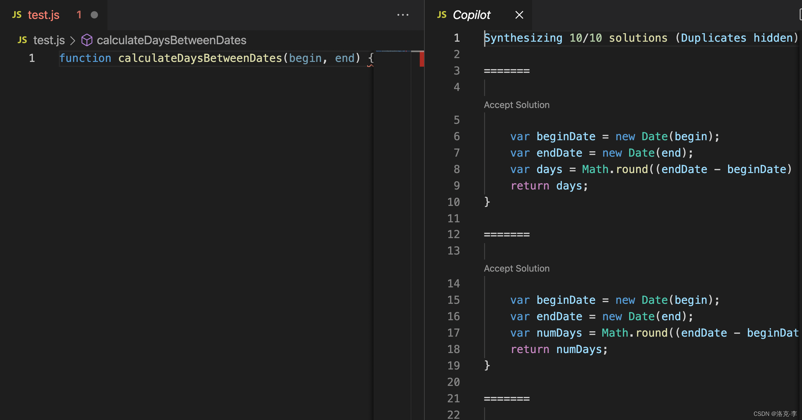The height and width of the screenshot is (420, 802).
Task: Click the ======= separator on line 12
Action: click(x=507, y=234)
